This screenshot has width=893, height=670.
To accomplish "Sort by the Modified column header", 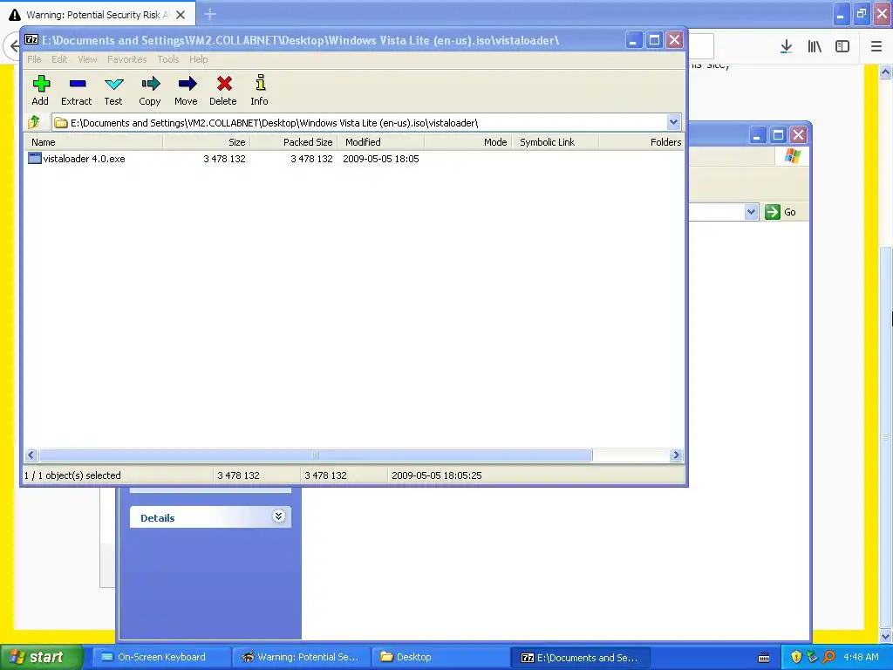I will [381, 142].
